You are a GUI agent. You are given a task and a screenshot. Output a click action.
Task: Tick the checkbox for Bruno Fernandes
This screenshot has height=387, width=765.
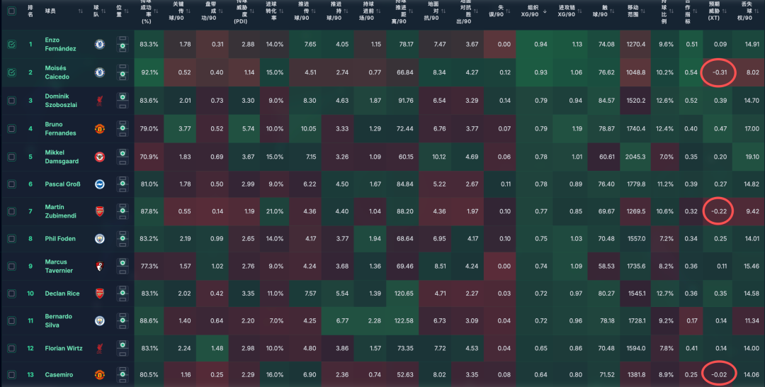click(11, 128)
